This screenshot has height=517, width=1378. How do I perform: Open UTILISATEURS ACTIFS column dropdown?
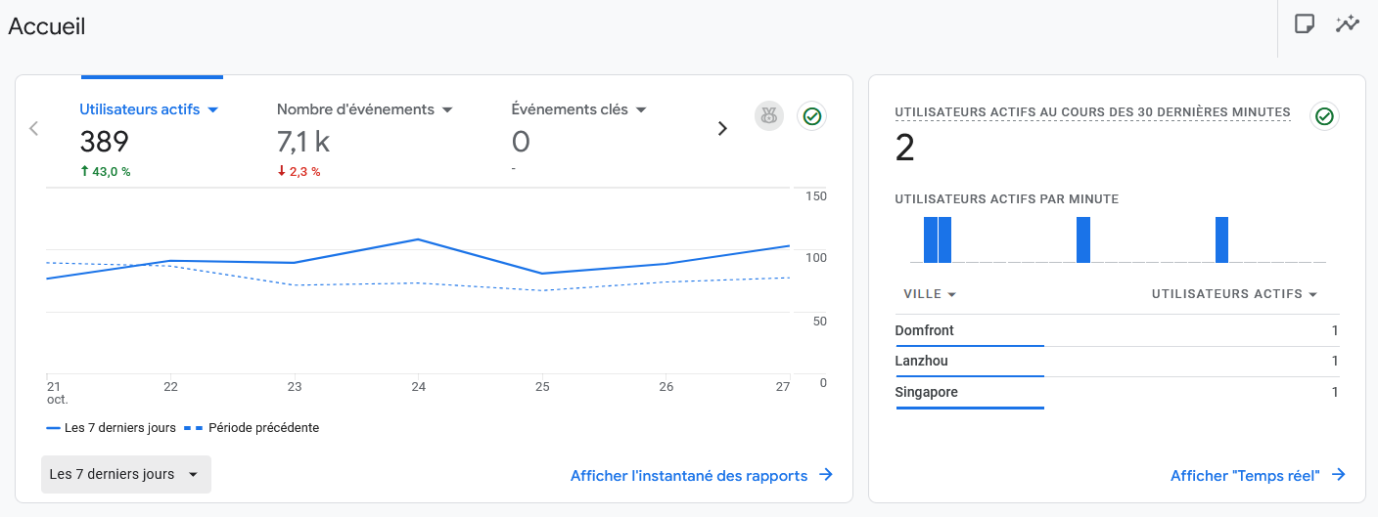point(1312,294)
